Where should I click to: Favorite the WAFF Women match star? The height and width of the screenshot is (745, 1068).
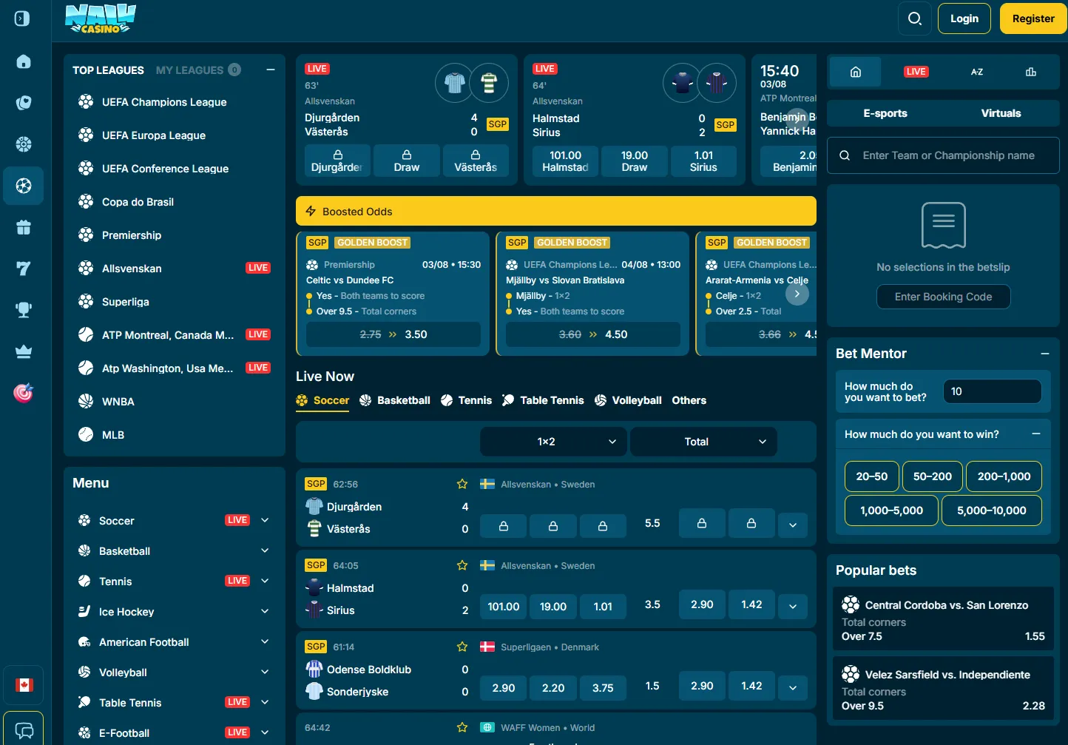pyautogui.click(x=462, y=727)
